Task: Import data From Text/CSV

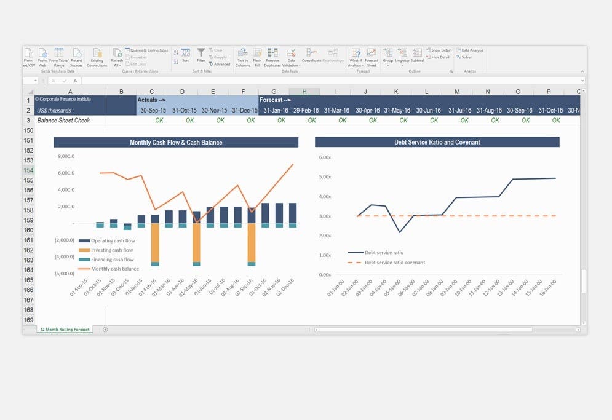Action: (28, 57)
